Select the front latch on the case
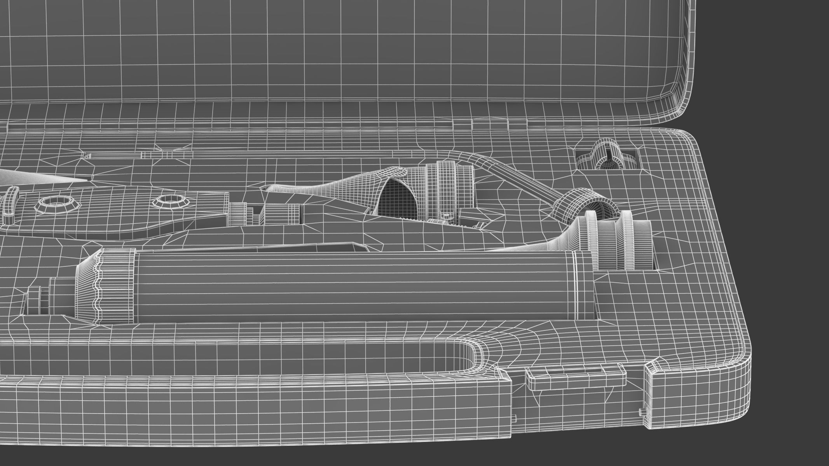829x466 pixels. 576,379
